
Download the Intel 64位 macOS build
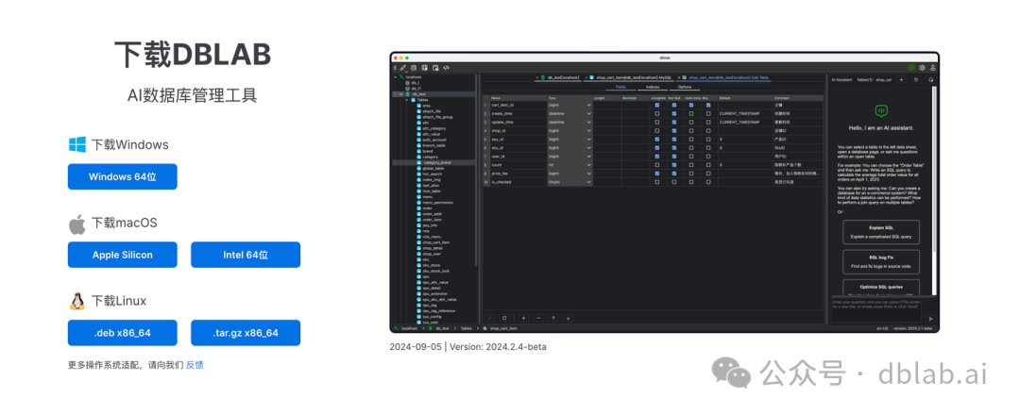click(246, 255)
